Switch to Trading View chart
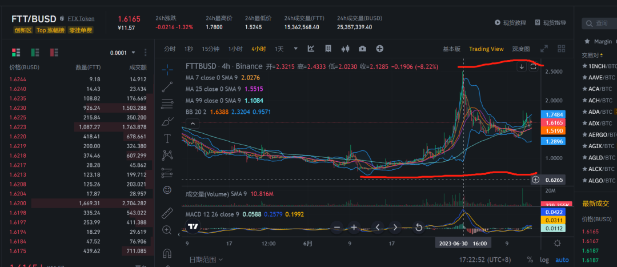 [486, 49]
